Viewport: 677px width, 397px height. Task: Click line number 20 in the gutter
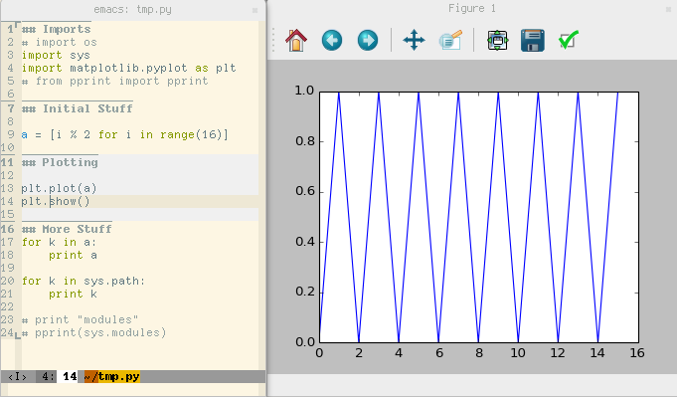click(x=7, y=282)
